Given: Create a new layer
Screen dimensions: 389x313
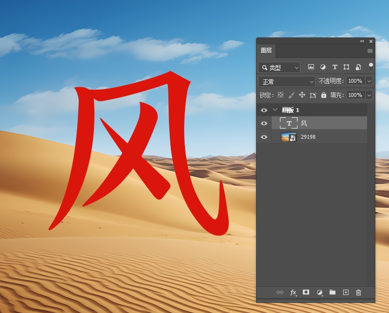Looking at the screenshot, I should click(x=346, y=293).
